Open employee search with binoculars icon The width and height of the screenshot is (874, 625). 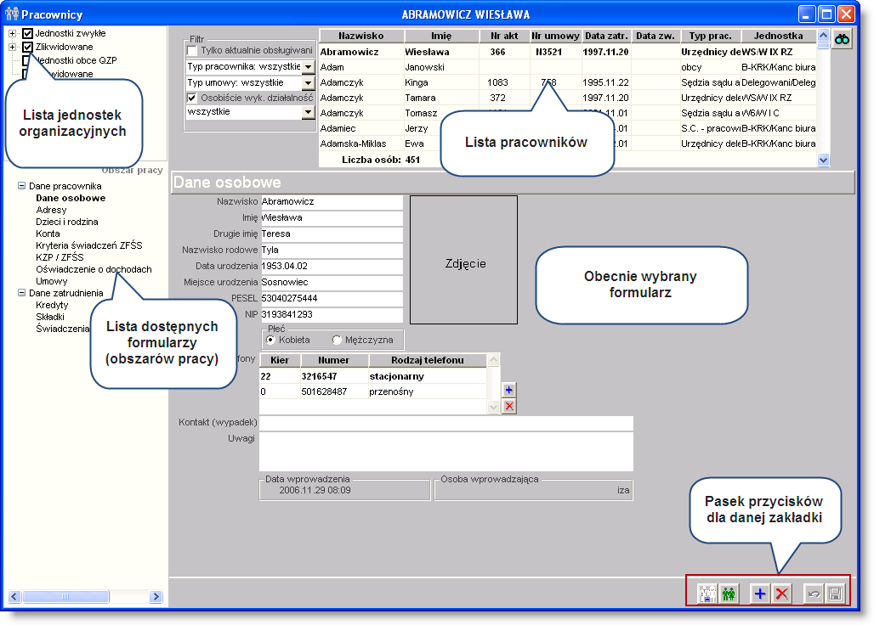coord(842,39)
